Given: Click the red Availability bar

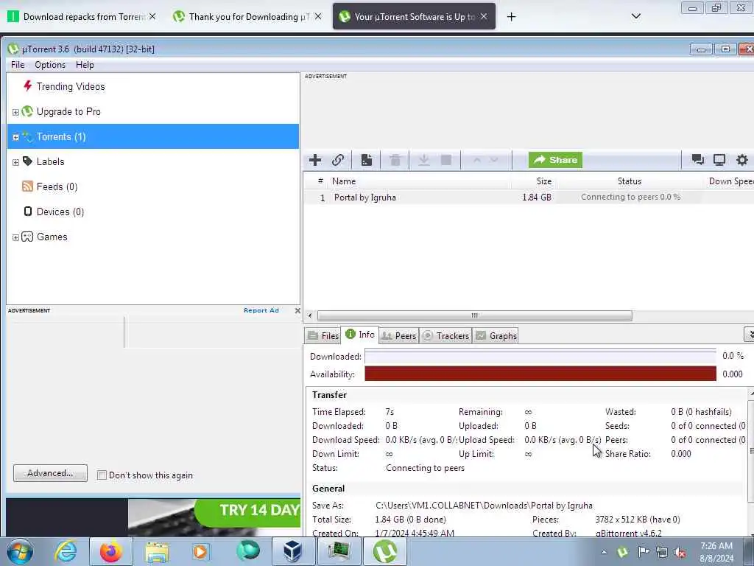Looking at the screenshot, I should (540, 374).
